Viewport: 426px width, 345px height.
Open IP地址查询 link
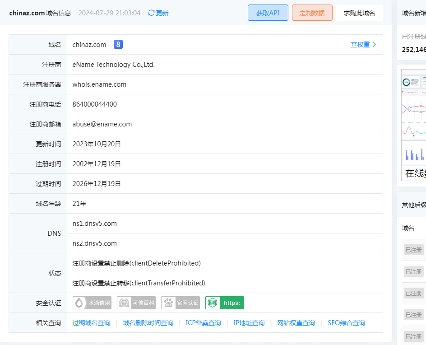click(x=249, y=323)
